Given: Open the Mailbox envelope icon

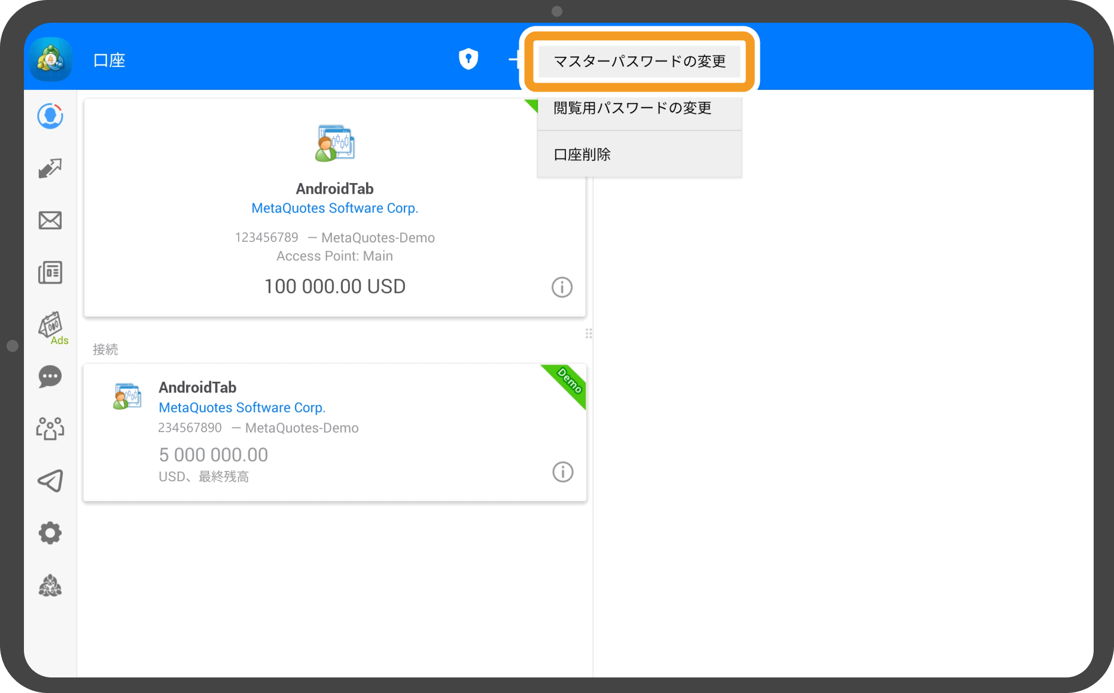Looking at the screenshot, I should (50, 220).
